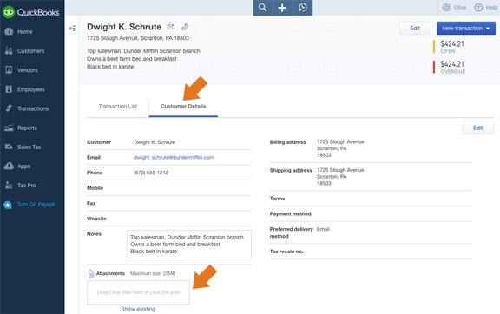Click Sales Tax icon in sidebar
This screenshot has width=500, height=314.
click(9, 147)
